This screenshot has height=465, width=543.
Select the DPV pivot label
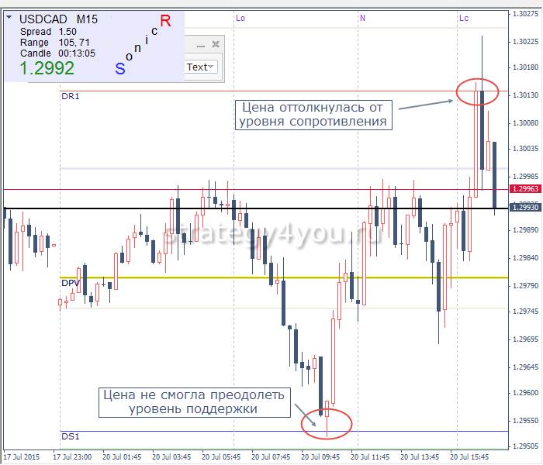point(71,284)
